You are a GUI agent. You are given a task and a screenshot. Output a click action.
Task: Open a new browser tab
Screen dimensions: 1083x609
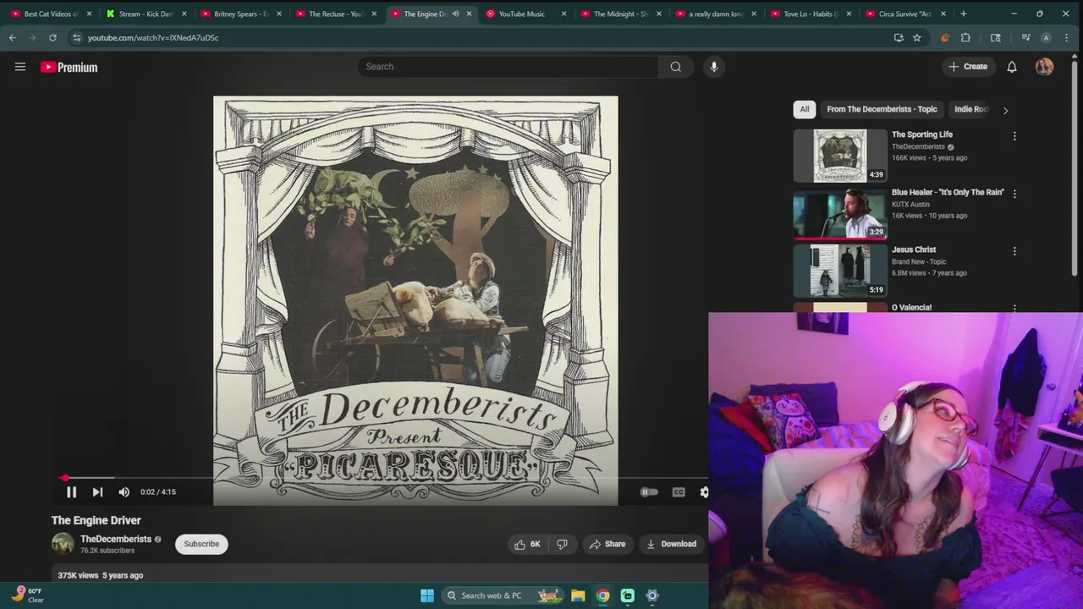pyautogui.click(x=963, y=14)
